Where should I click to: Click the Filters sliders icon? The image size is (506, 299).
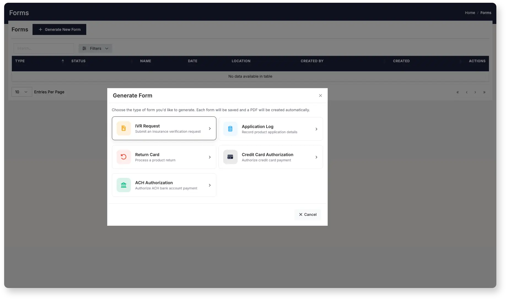click(84, 48)
